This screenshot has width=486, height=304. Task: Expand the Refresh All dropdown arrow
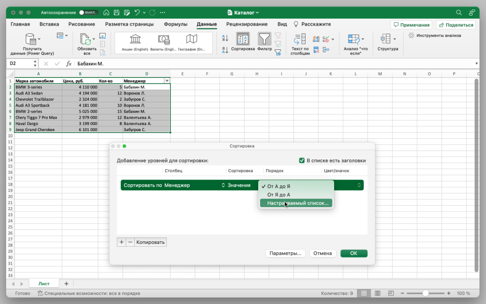[93, 39]
